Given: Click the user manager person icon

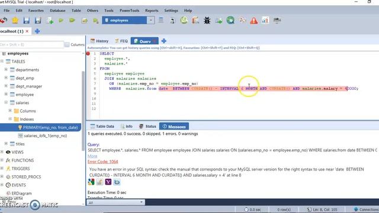Looking at the screenshot, I should (172, 21).
